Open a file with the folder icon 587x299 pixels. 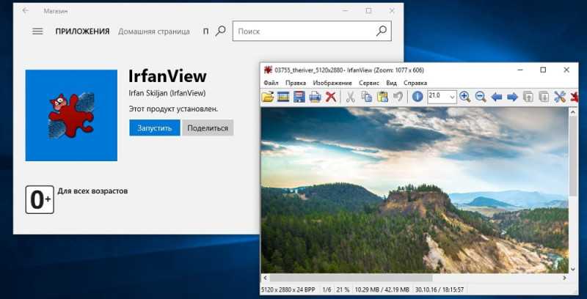[268, 97]
